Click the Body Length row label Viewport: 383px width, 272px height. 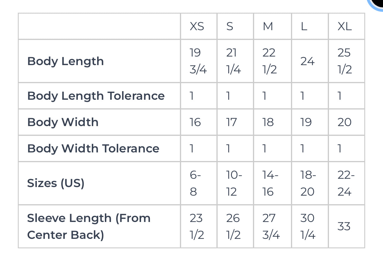(x=66, y=61)
